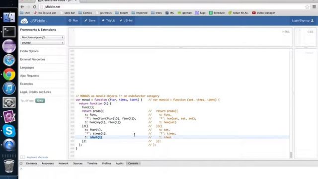Image resolution: width=318 pixels, height=179 pixels.
Task: Expand Legal, Credits and Links section
Action: [x=35, y=92]
